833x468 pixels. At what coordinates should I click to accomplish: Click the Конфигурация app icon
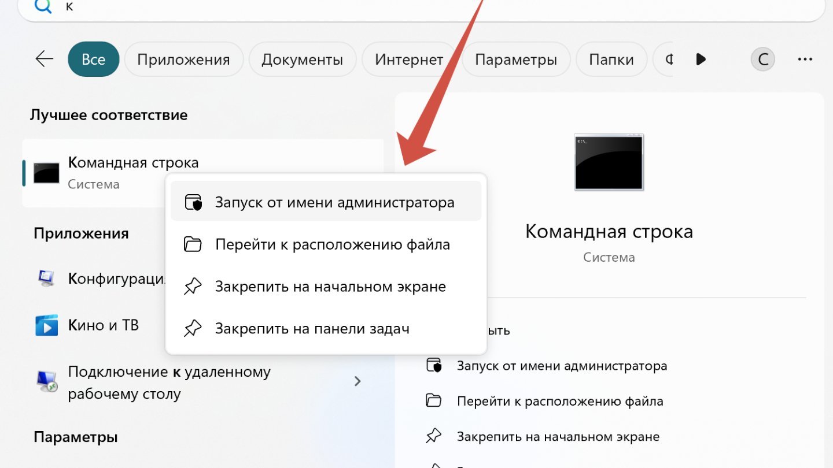point(46,278)
